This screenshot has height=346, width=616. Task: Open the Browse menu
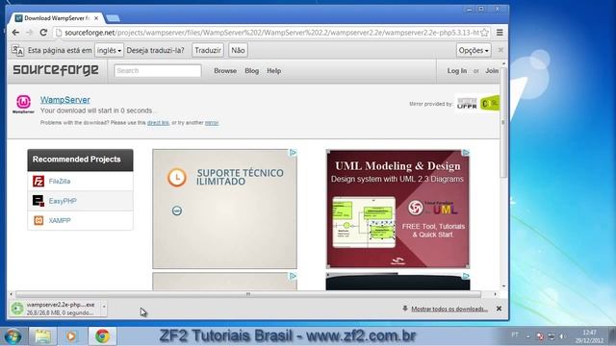click(225, 71)
